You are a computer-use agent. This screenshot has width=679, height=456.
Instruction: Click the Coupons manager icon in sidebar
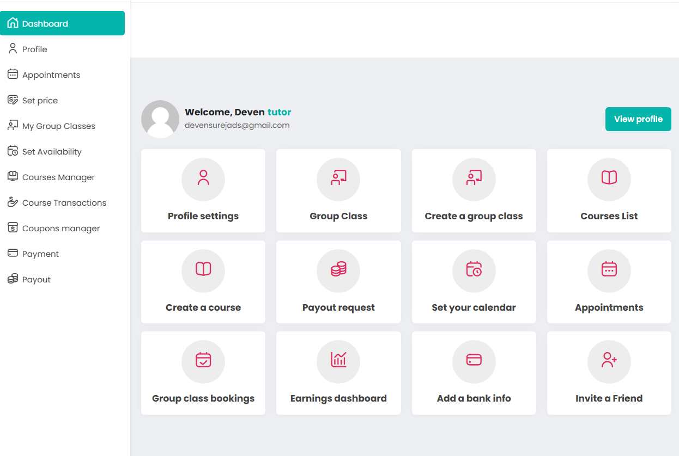pyautogui.click(x=13, y=228)
